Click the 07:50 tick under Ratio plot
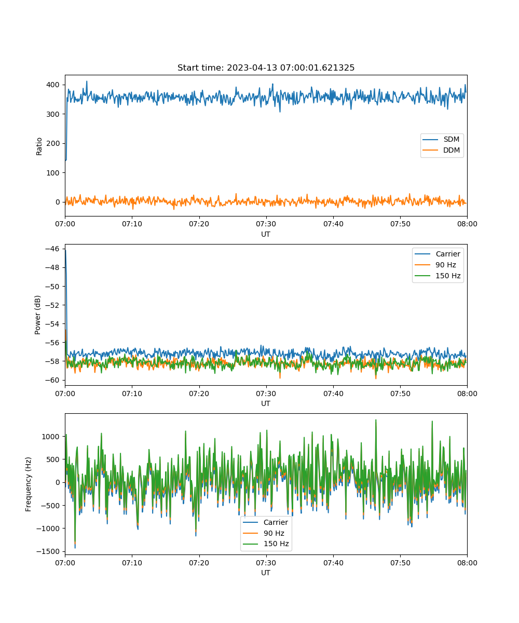 400,223
